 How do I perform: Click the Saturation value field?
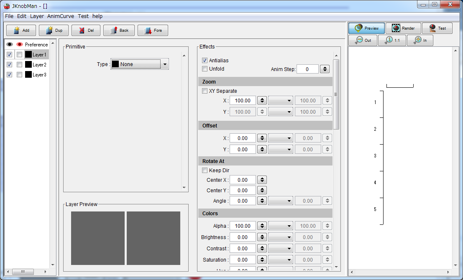243,260
